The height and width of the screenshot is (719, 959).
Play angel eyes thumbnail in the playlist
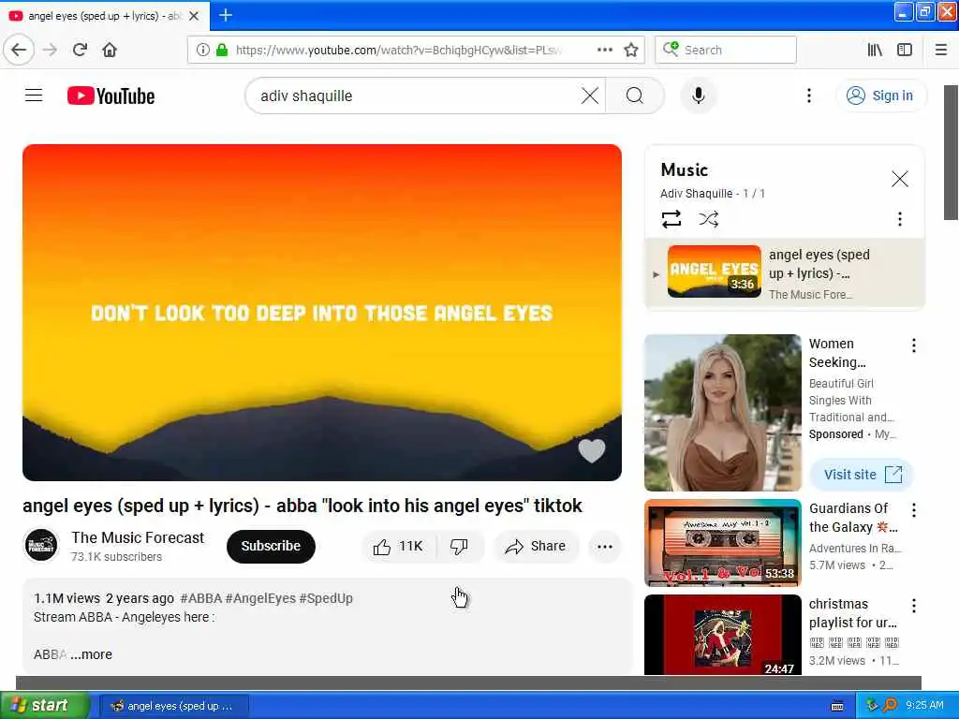tap(714, 271)
